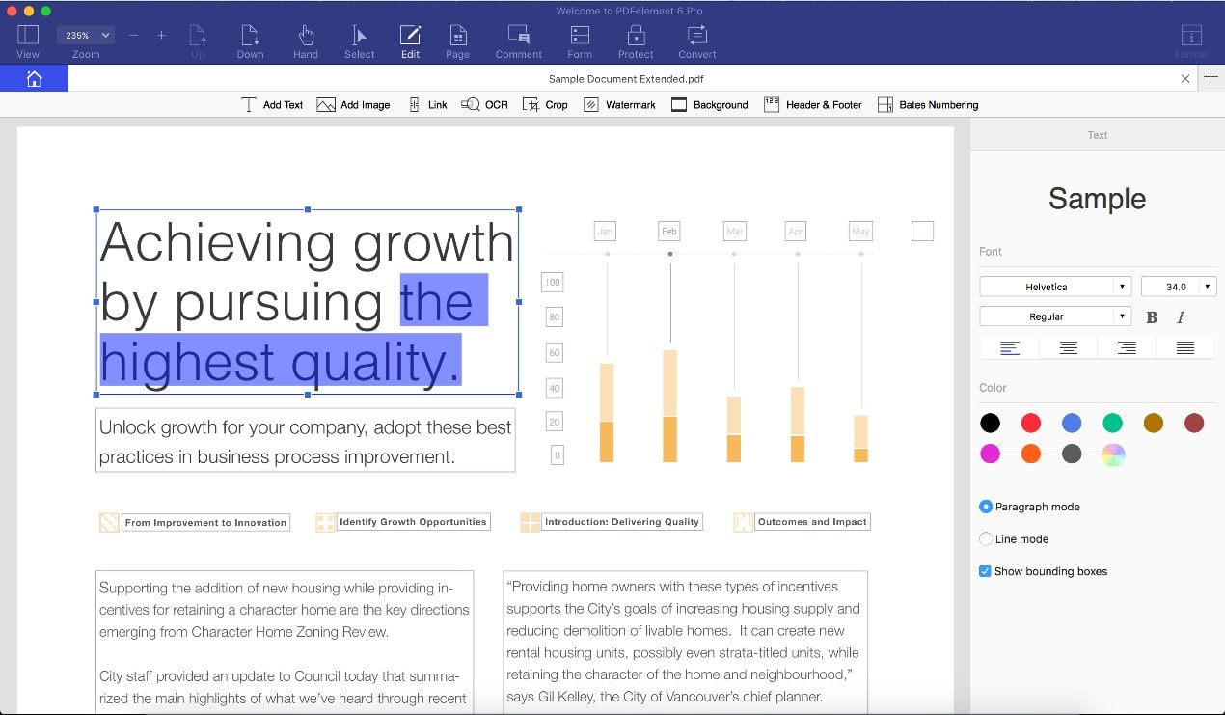1225x715 pixels.
Task: Open the Header & Footer menu
Action: coord(813,104)
